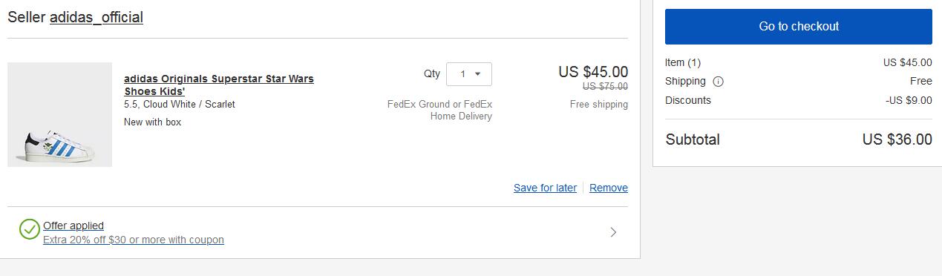Click the Subtotal US $36.00 amount
Image resolution: width=942 pixels, height=276 pixels.
[x=897, y=139]
